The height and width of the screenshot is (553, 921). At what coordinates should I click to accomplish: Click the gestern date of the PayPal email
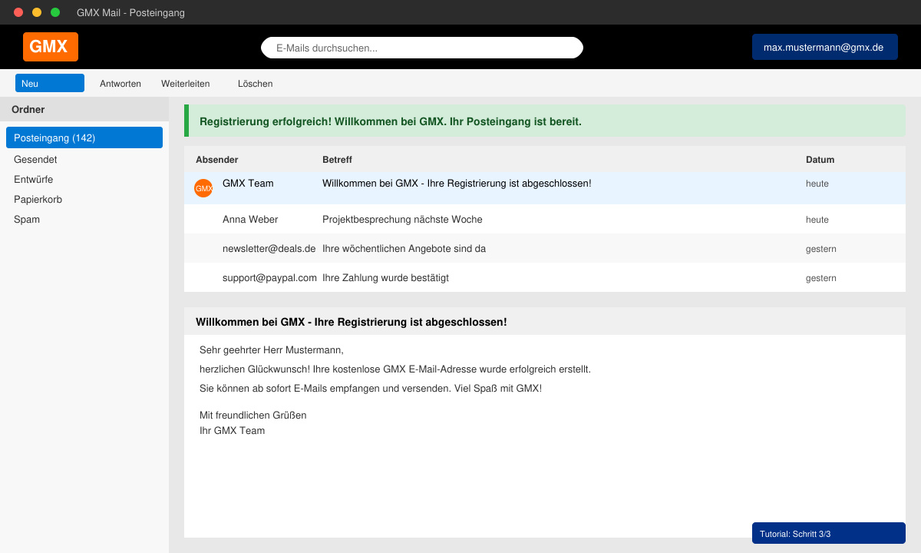coord(821,278)
